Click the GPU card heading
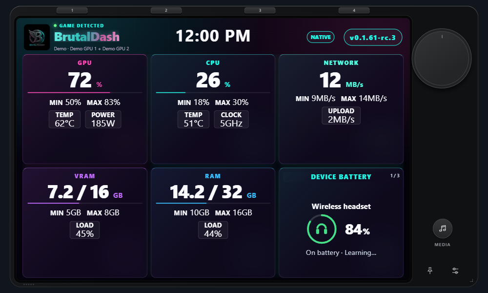 [x=84, y=63]
